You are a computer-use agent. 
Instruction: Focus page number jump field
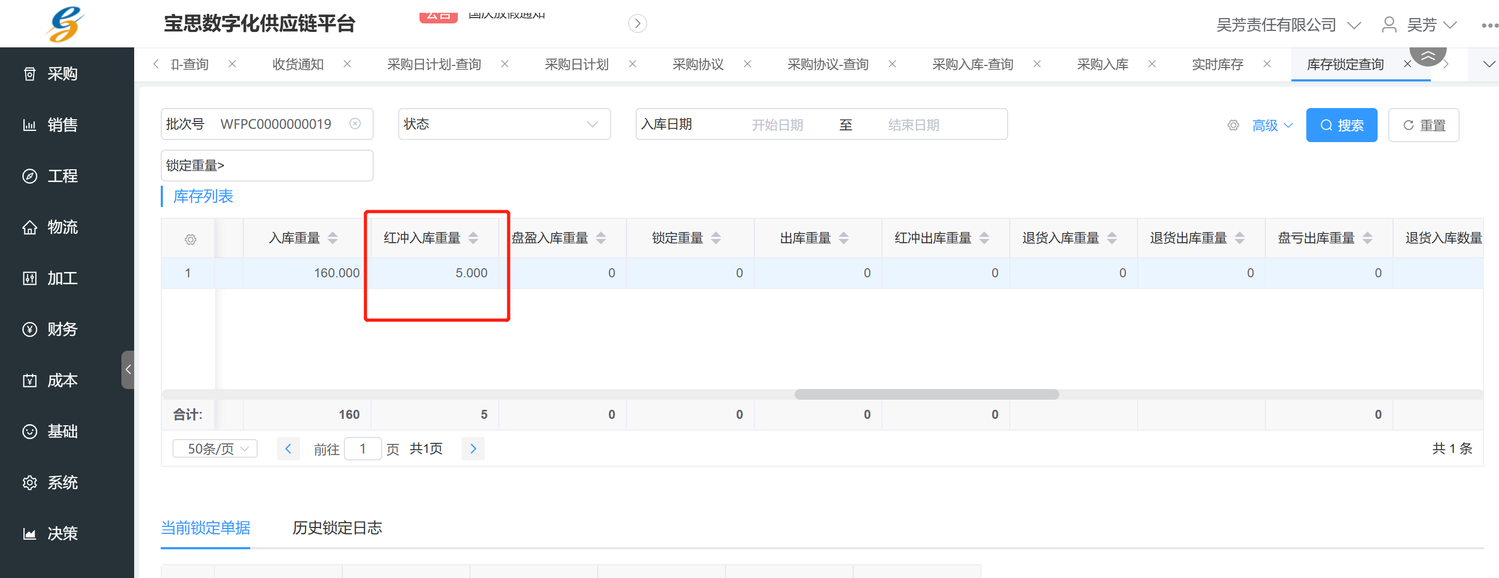363,449
